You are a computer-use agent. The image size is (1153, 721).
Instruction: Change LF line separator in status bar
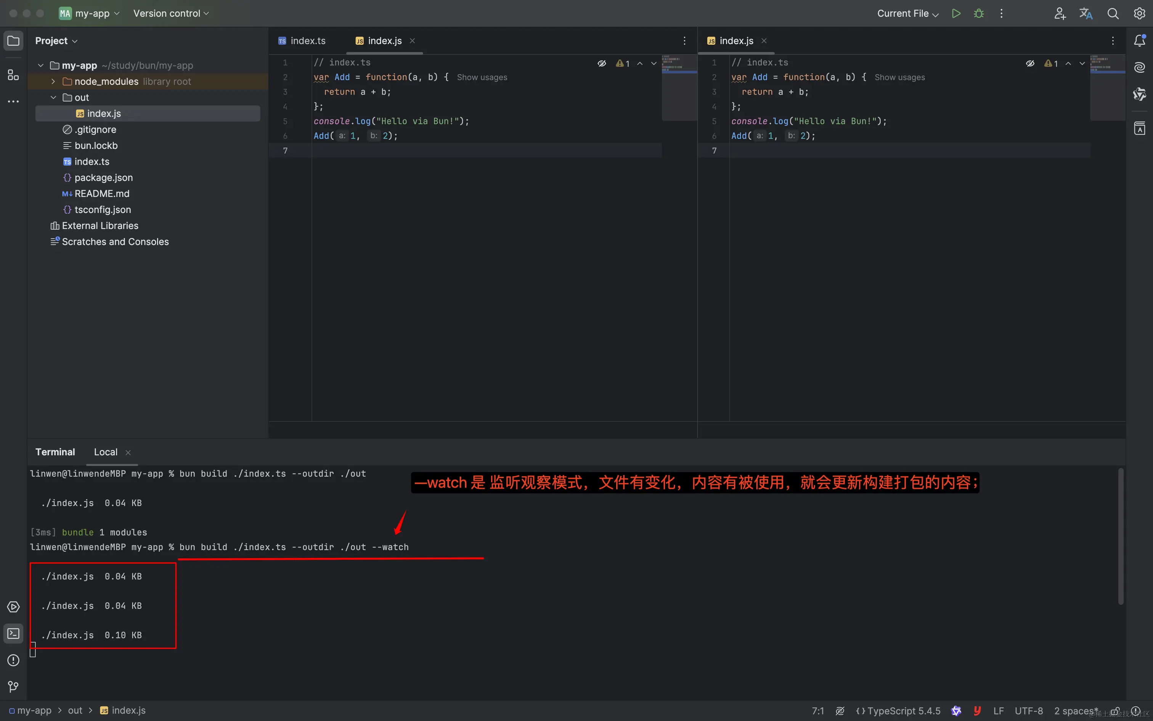pos(998,710)
